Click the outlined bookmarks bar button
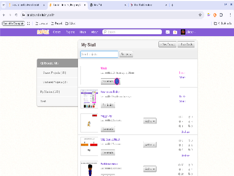 (13, 23)
